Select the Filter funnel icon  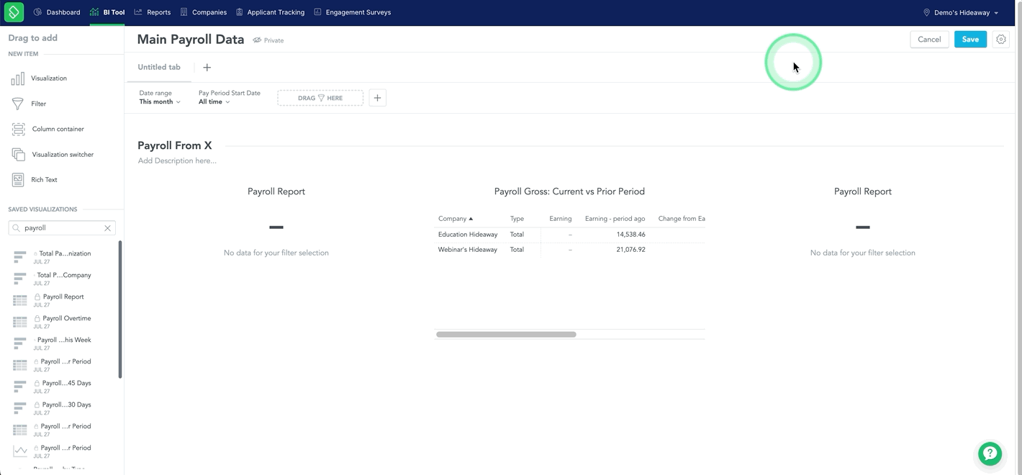tap(18, 104)
